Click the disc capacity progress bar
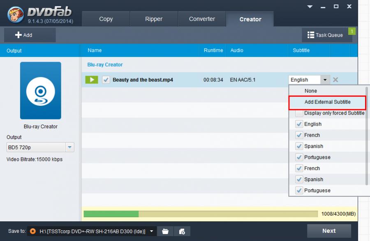The image size is (370, 241). 201,214
